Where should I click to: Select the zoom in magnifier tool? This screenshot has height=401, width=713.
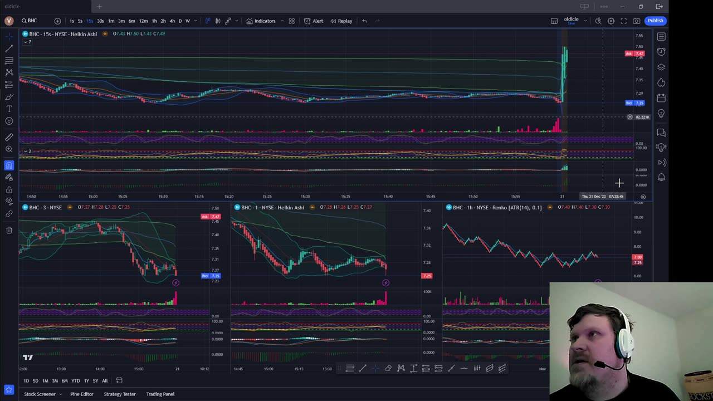pyautogui.click(x=9, y=149)
